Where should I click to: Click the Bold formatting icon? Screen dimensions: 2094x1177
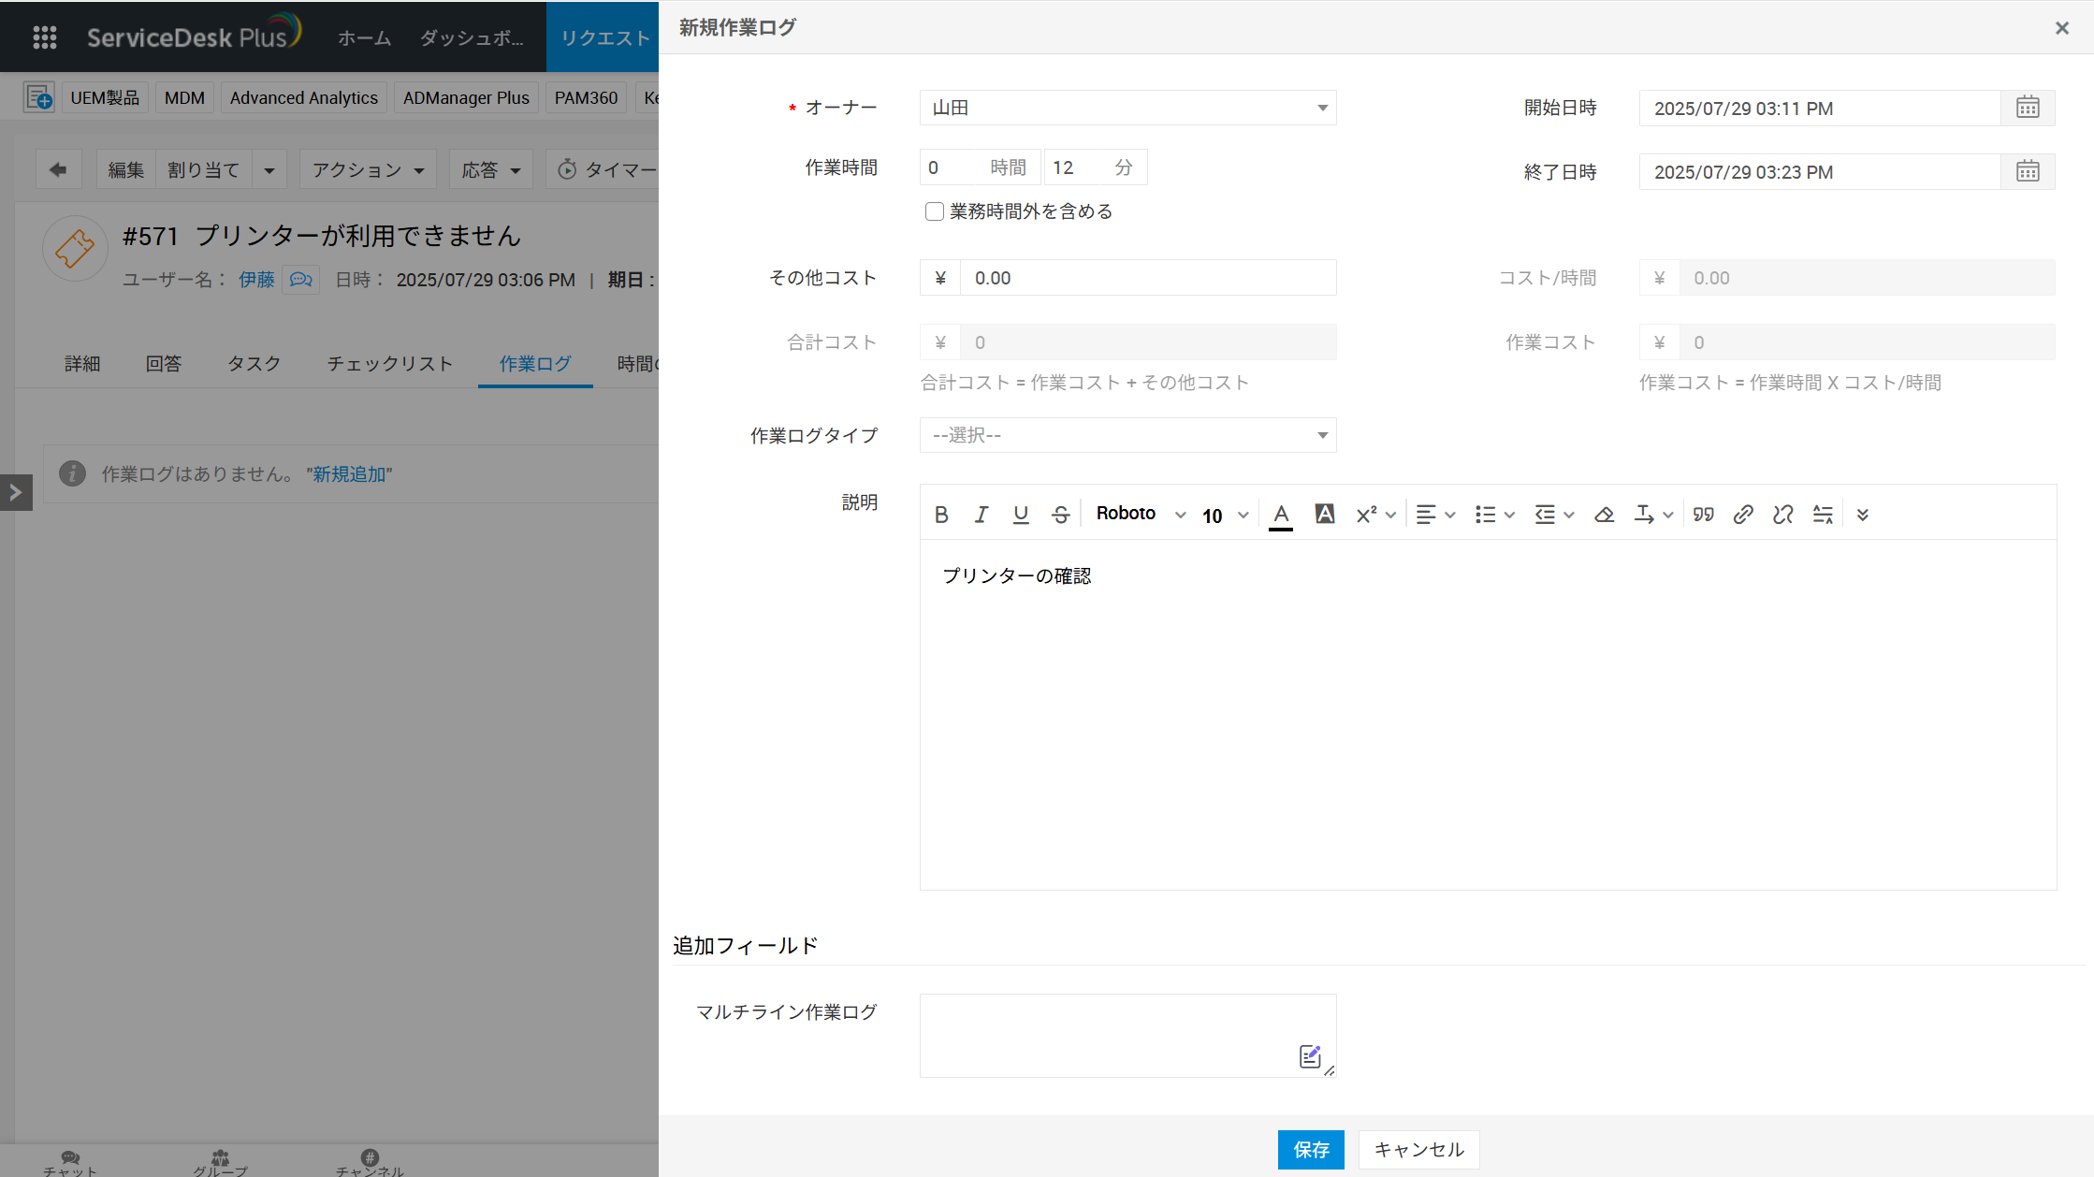coord(941,515)
